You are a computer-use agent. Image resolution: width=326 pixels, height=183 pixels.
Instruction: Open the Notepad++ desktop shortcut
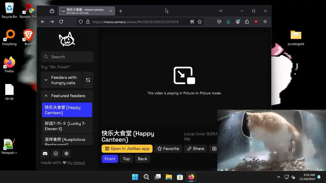pyautogui.click(x=9, y=146)
